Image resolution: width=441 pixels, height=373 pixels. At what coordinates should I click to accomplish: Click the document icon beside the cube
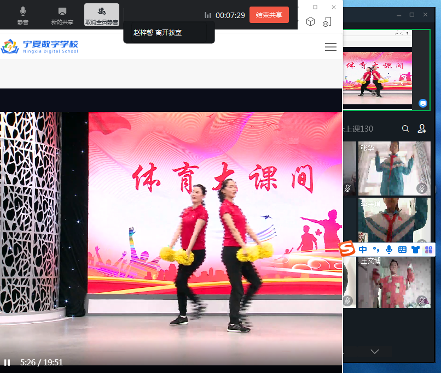327,22
